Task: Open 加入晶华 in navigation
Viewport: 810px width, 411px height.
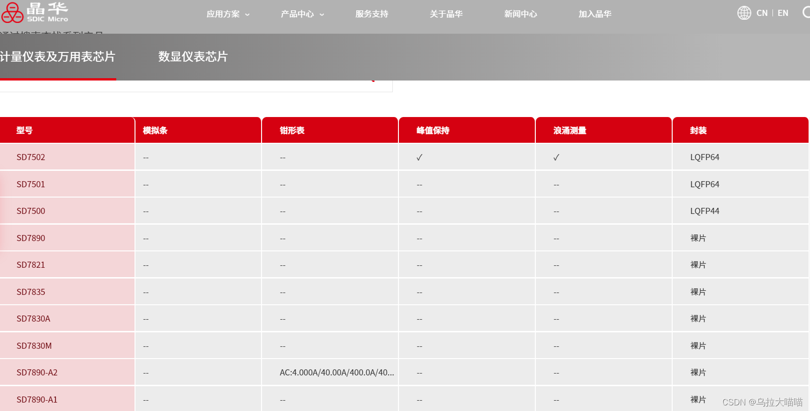Action: click(595, 14)
